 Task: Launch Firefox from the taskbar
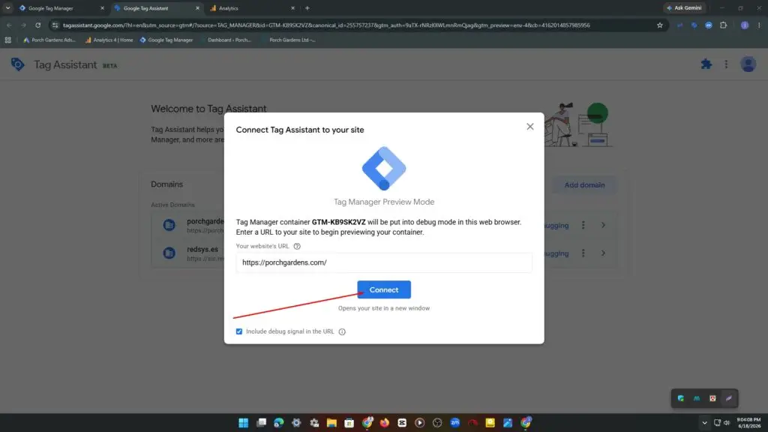coord(385,423)
